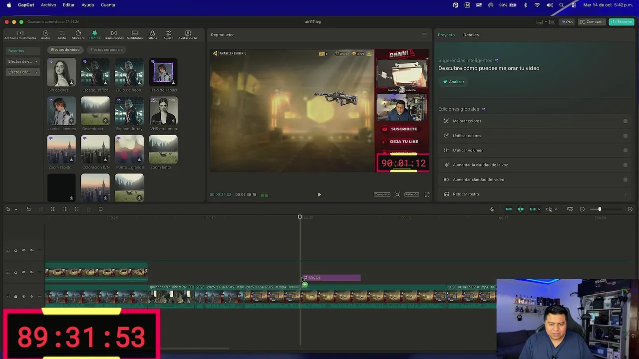Download the Sin colores effect
639x359 pixels.
point(71,82)
